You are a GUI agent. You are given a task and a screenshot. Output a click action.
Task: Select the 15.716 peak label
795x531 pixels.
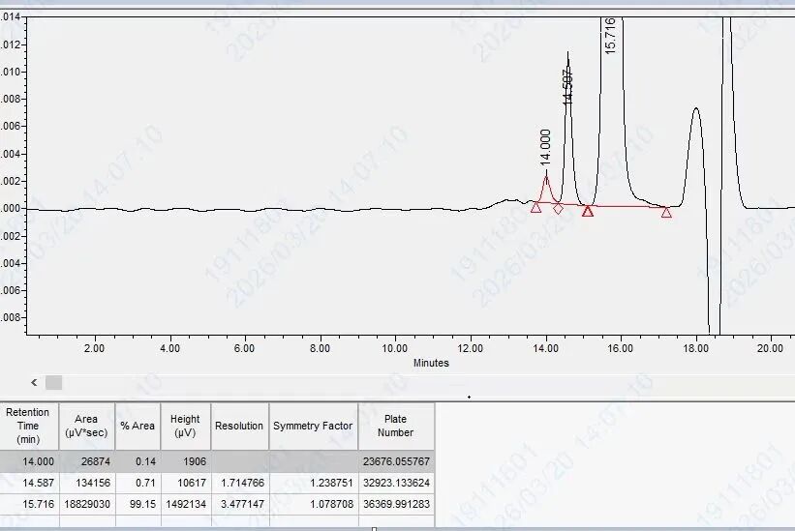pyautogui.click(x=609, y=35)
